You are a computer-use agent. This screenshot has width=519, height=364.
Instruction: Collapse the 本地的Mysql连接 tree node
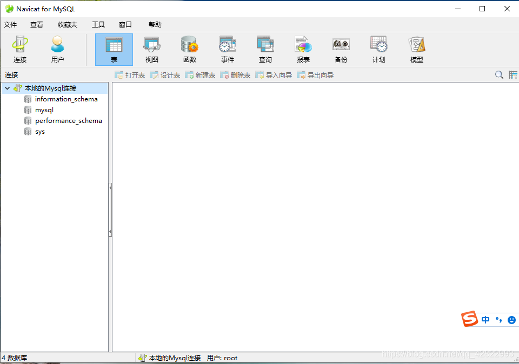(7, 88)
